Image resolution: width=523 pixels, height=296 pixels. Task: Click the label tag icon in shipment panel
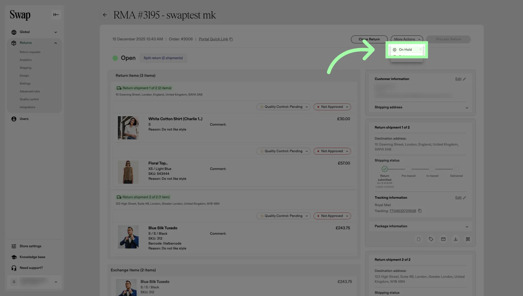[x=431, y=239]
